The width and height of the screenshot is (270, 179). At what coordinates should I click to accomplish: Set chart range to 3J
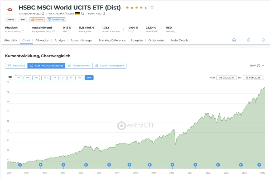tap(63, 78)
